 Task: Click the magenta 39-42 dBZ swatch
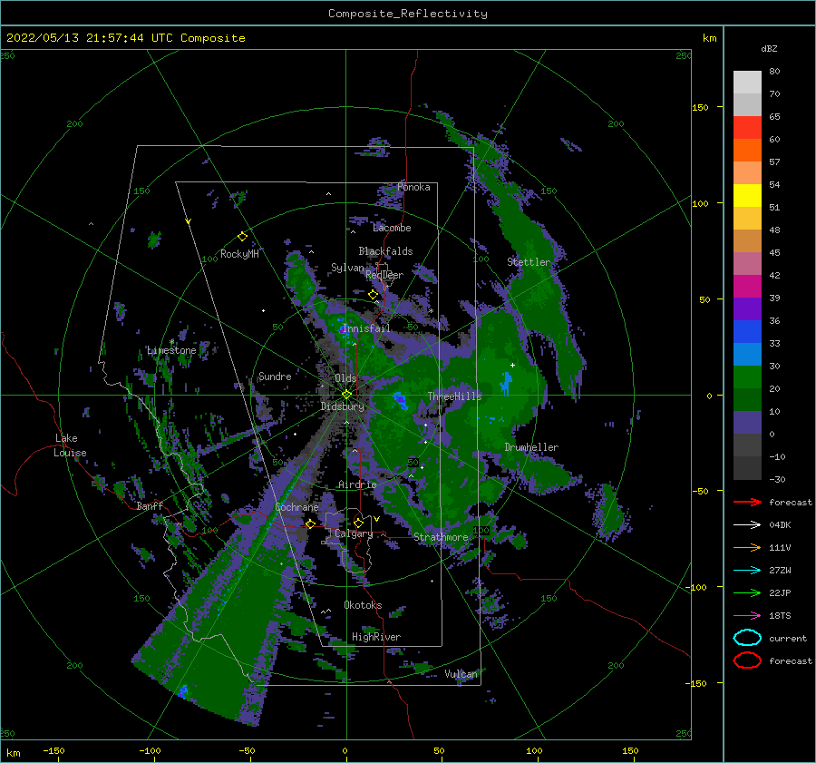(x=747, y=287)
